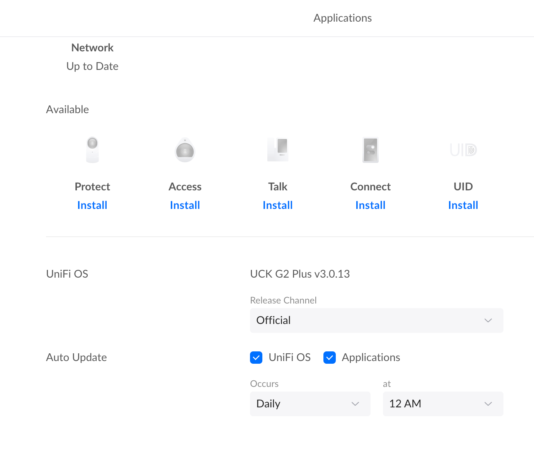The height and width of the screenshot is (451, 534).
Task: Click the Talk label
Action: point(278,187)
